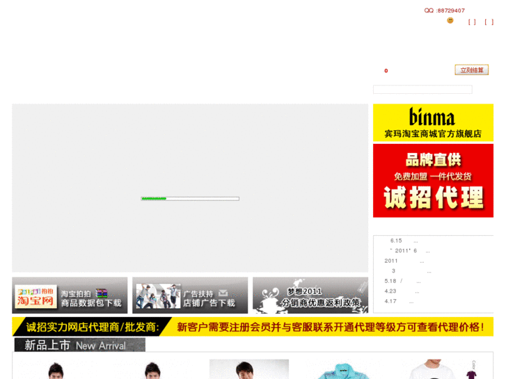
Task: Click the smiley face icon near the QQ number
Action: tap(450, 21)
